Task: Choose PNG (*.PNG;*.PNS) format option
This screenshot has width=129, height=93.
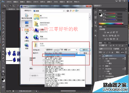Action: coord(51,79)
